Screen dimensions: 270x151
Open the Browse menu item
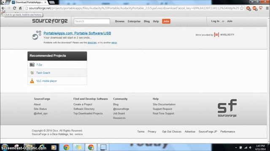[x=120, y=21]
